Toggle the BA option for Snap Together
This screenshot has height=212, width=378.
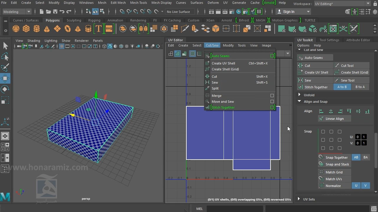[x=366, y=157]
